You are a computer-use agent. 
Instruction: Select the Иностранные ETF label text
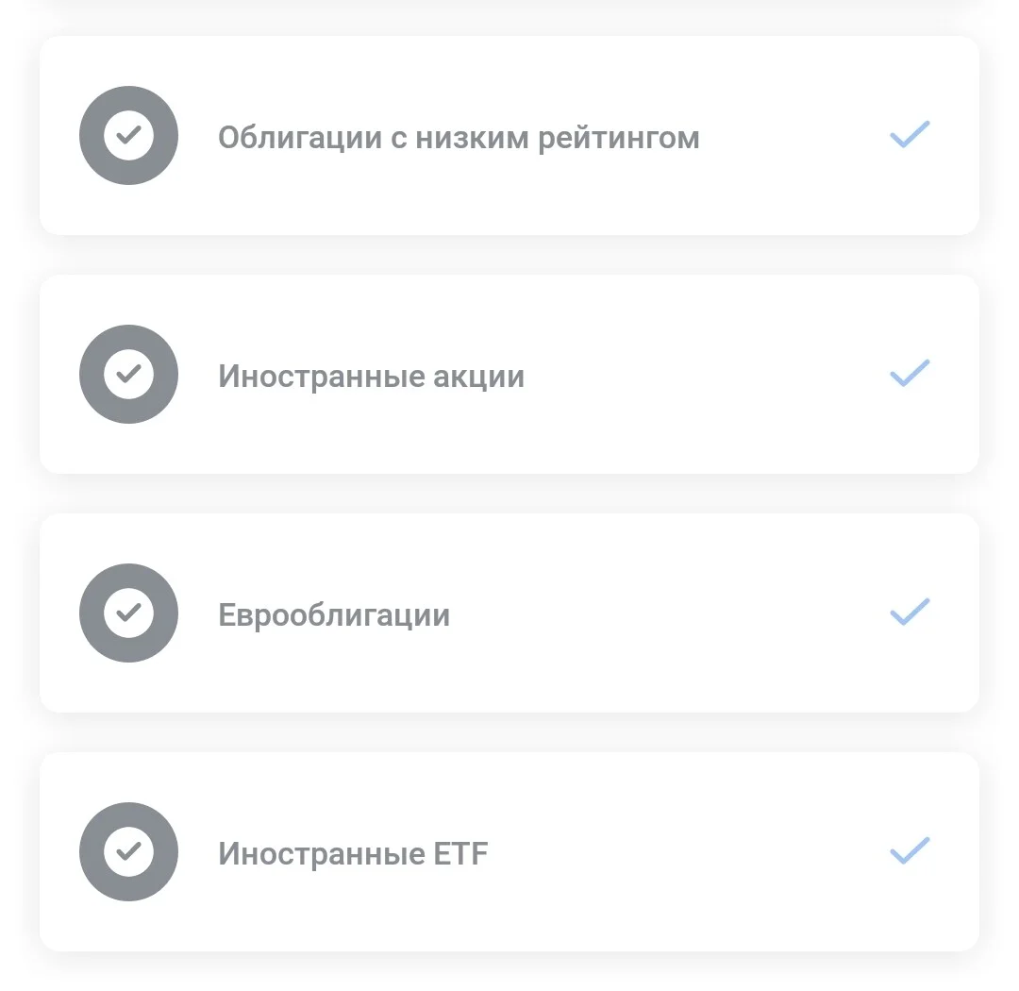point(353,853)
